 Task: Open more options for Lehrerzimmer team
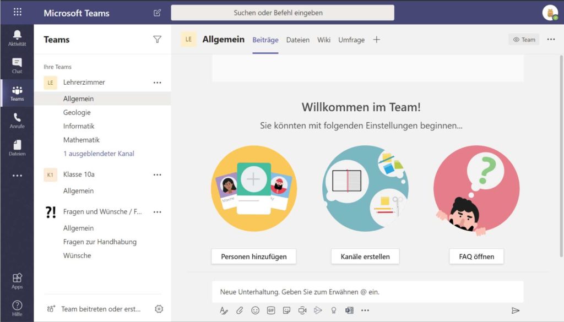click(x=157, y=83)
